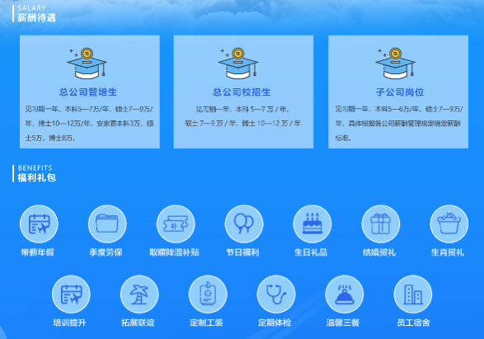Click the 拓展联谊 label
484x339 pixels.
(x=138, y=323)
